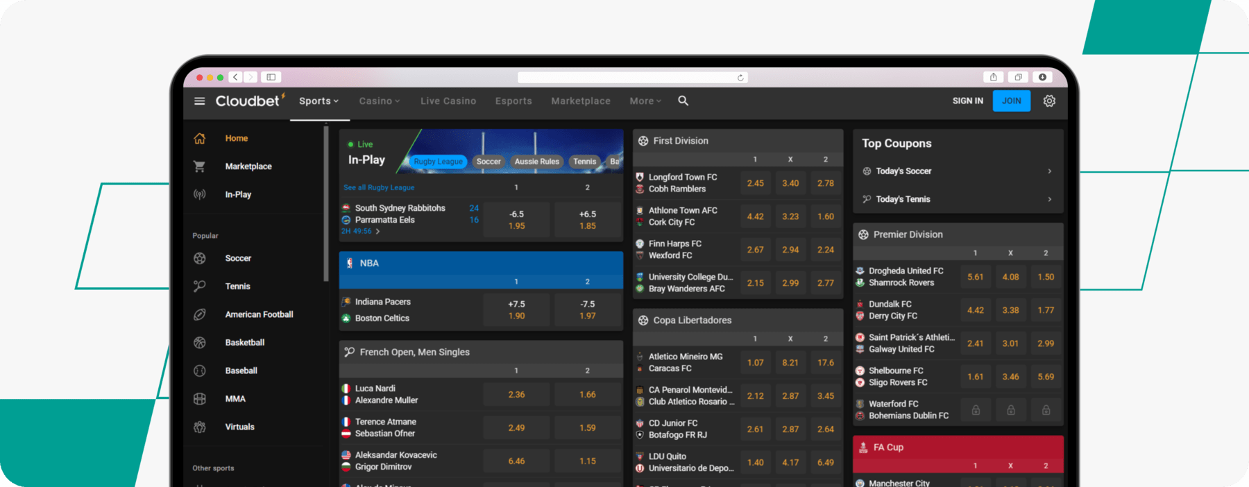
Task: Click locked odds for Waterford FC home win
Action: (x=976, y=410)
